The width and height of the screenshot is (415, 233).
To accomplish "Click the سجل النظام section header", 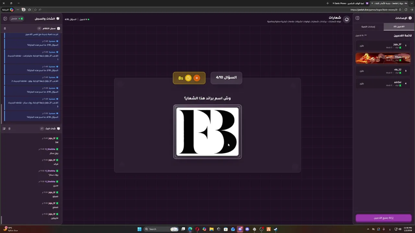I will click(x=49, y=28).
